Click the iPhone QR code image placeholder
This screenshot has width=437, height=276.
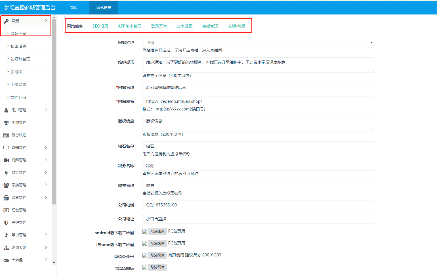click(x=145, y=243)
